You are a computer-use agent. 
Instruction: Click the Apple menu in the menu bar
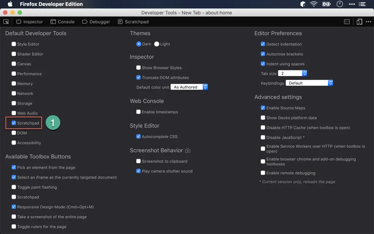click(x=9, y=4)
